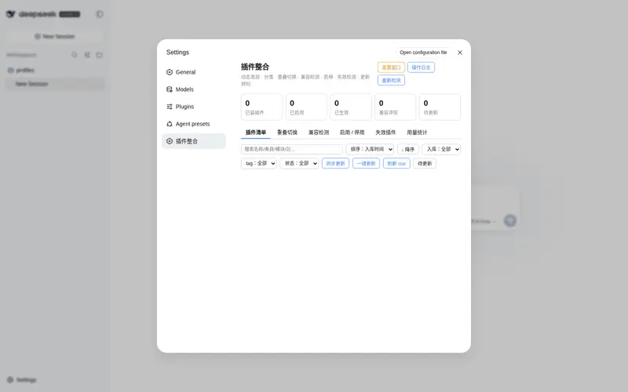Open Settings gear at bottom of background sidebar
The height and width of the screenshot is (392, 628).
click(22, 379)
